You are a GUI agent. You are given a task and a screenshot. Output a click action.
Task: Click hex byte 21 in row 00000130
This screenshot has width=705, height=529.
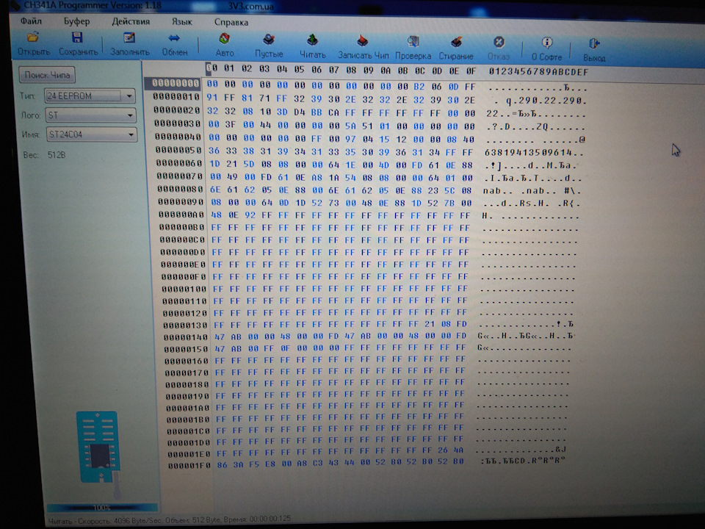(x=430, y=324)
